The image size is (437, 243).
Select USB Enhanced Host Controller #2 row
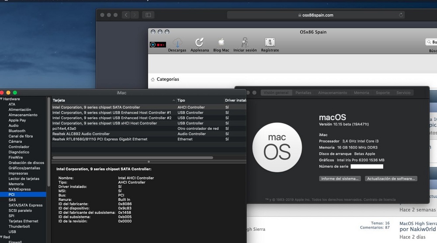pos(149,118)
